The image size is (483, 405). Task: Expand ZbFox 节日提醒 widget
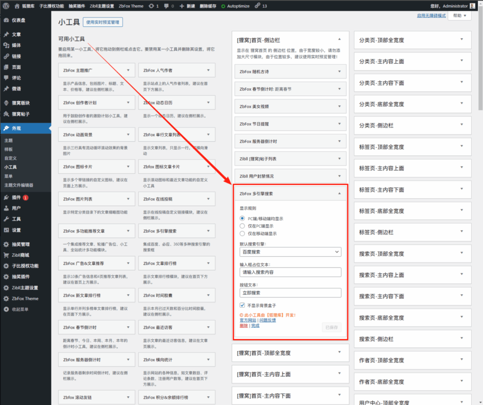pos(339,124)
